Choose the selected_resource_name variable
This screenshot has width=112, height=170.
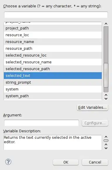coord(53,62)
